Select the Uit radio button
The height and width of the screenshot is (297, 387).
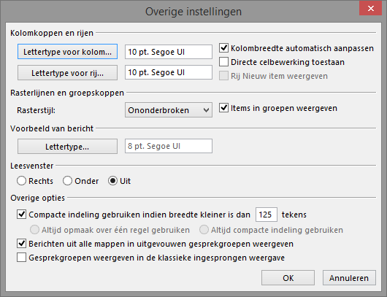point(112,181)
